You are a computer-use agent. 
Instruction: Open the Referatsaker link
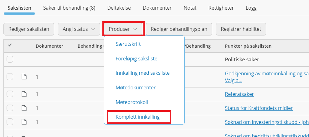coord(239,94)
